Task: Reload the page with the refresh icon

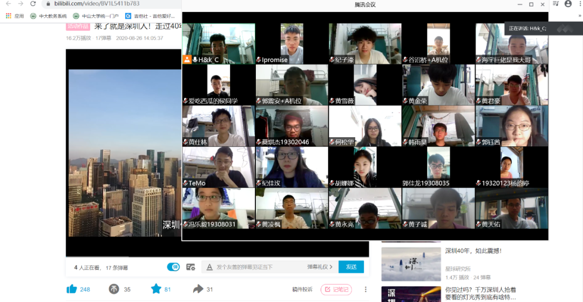Action: (x=33, y=4)
